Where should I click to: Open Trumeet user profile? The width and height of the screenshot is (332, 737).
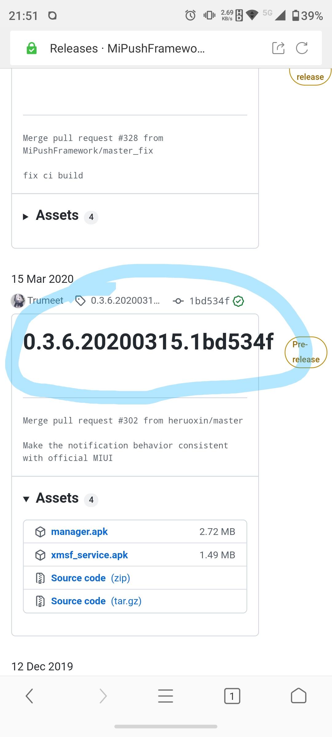click(45, 300)
